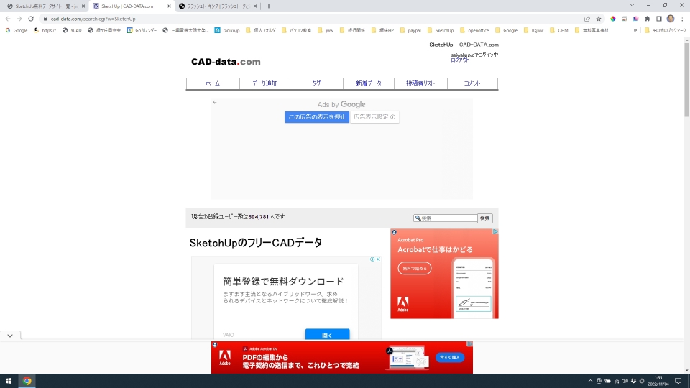
Task: Reload the current page
Action: [31, 19]
